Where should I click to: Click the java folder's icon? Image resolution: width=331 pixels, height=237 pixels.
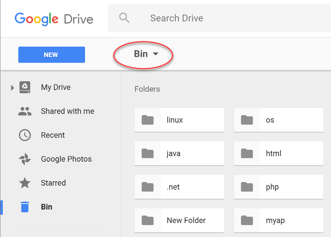pos(147,153)
